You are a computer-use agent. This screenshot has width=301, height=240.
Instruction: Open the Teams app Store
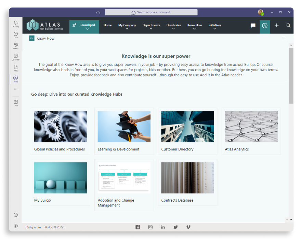click(15, 103)
